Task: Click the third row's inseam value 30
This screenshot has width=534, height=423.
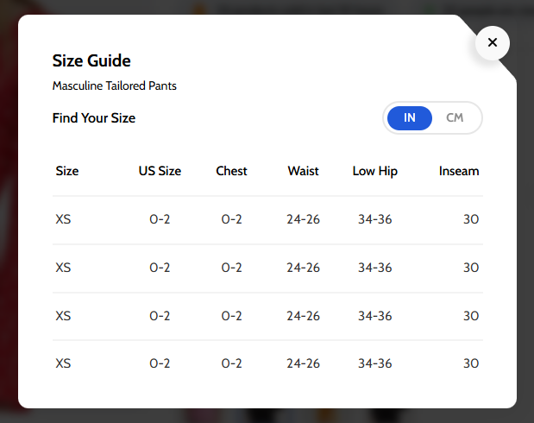Action: 470,316
